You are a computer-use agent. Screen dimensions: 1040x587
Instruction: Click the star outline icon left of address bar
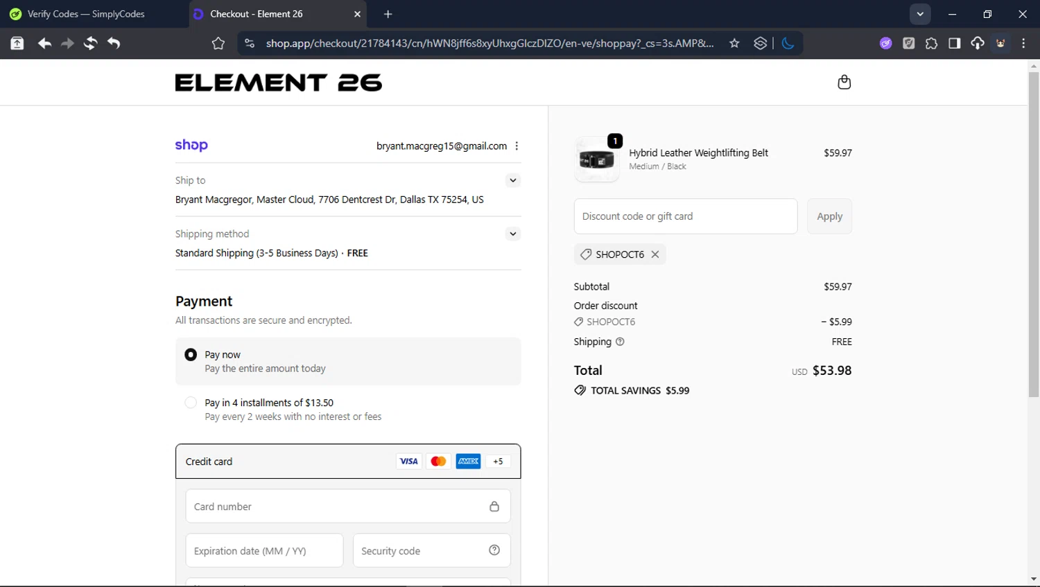[x=218, y=44]
